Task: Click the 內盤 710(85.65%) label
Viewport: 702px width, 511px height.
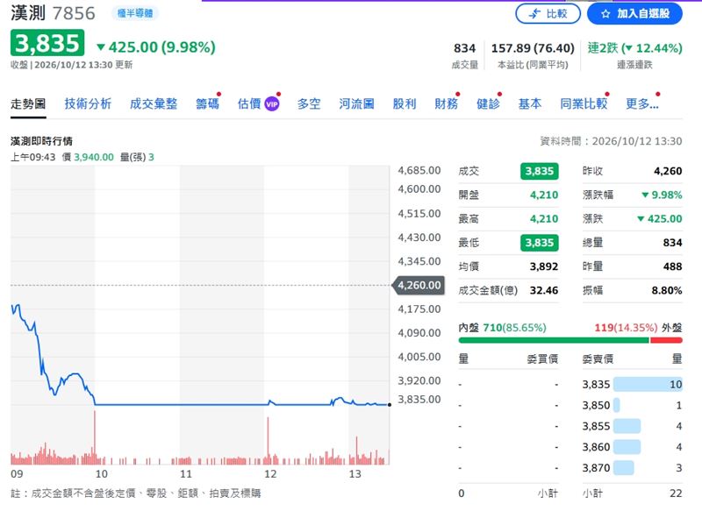Action: pyautogui.click(x=502, y=328)
